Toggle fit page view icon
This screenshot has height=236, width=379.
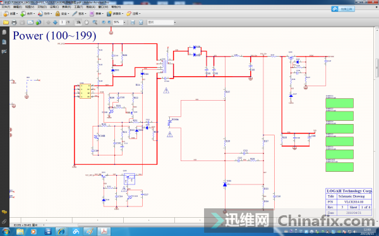(x=141, y=23)
